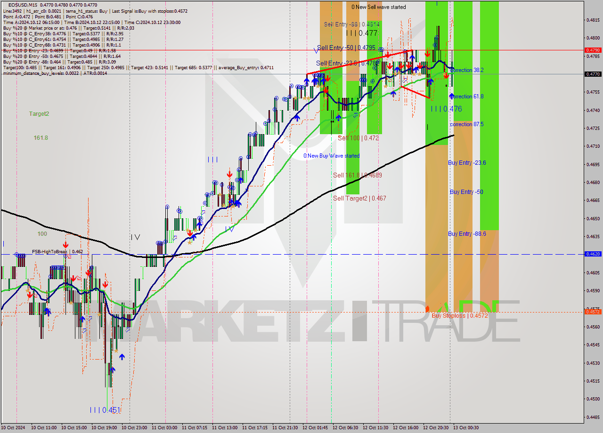
Task: Select the '10 Oct 15:00' time axis label
Action: (74, 428)
